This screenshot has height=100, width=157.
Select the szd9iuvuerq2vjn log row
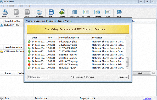(x=76, y=68)
